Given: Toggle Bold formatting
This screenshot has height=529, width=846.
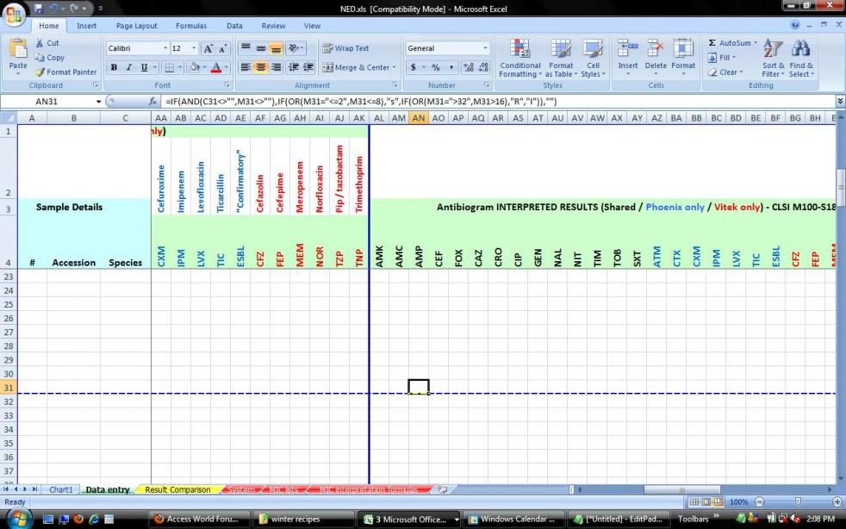Looking at the screenshot, I should pos(114,67).
